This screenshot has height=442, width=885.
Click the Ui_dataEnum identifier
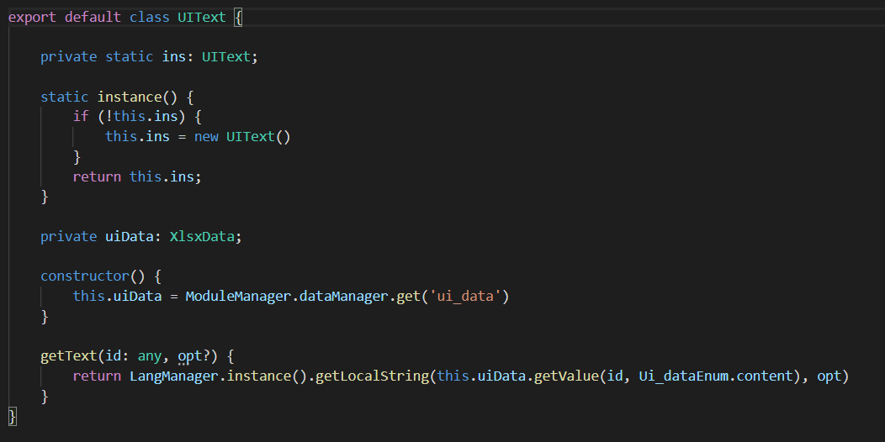click(x=683, y=376)
